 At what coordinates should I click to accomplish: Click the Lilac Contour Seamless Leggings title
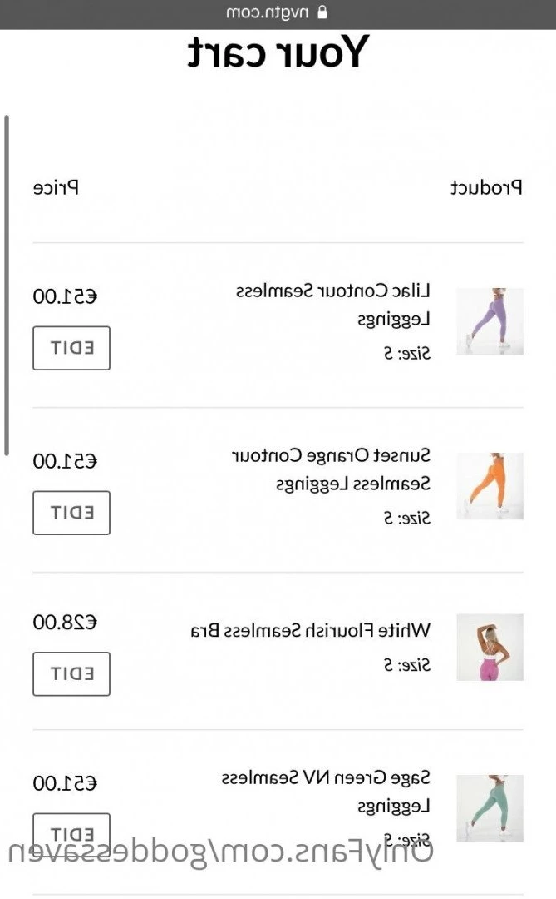[x=333, y=305]
